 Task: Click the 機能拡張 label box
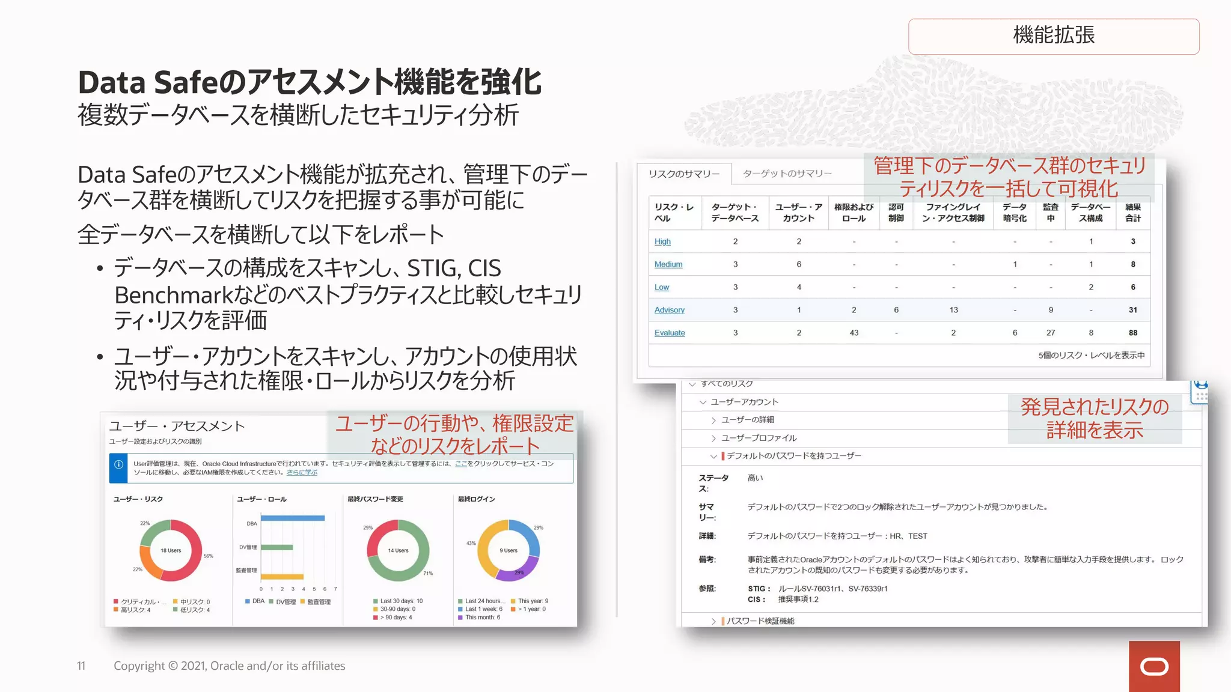[1054, 36]
